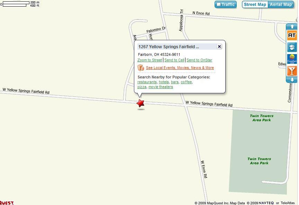
Task: Expand sidebar categories with up arrow
Action: [x=292, y=27]
